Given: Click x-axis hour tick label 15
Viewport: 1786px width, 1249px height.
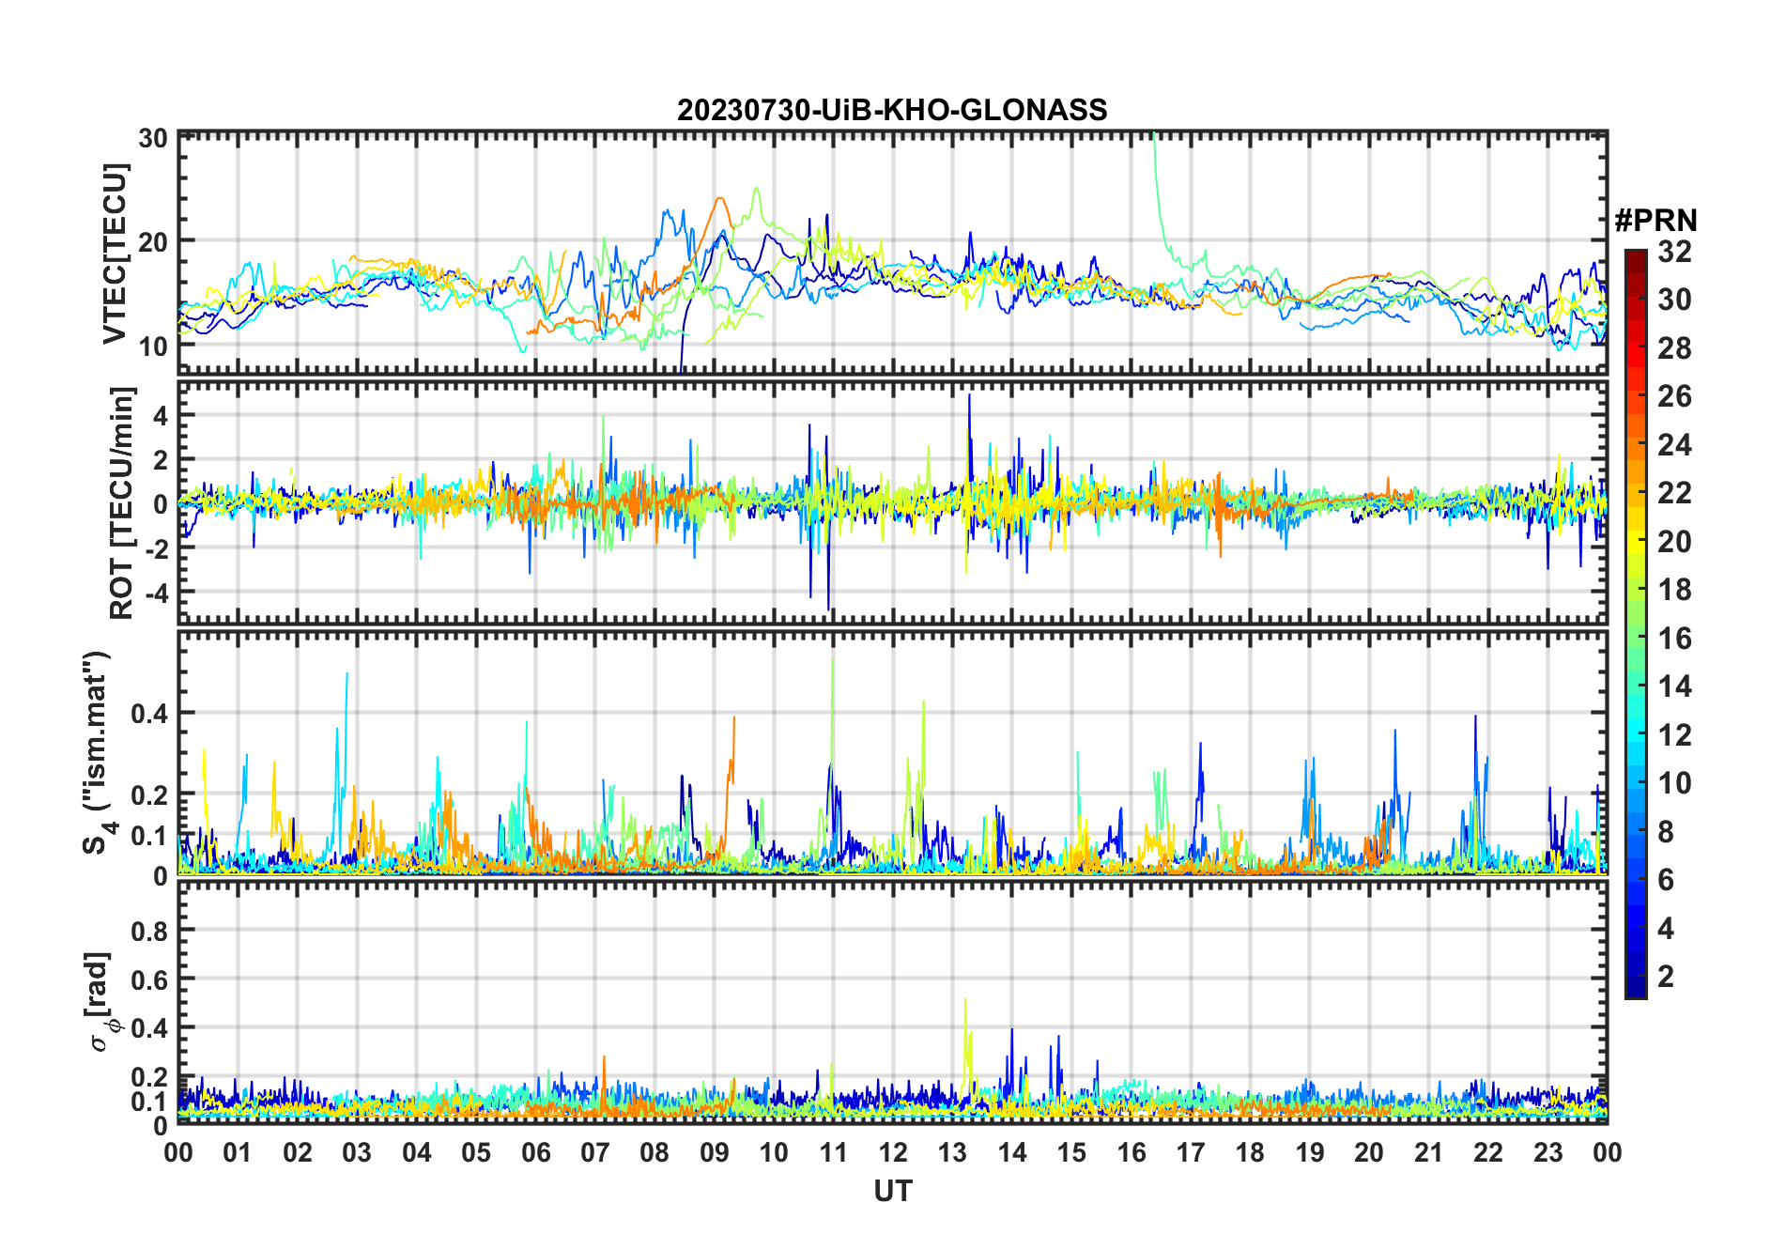Looking at the screenshot, I should pyautogui.click(x=1071, y=1152).
